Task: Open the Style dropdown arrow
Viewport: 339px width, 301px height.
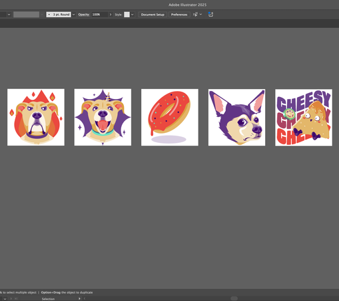Action: pyautogui.click(x=133, y=15)
